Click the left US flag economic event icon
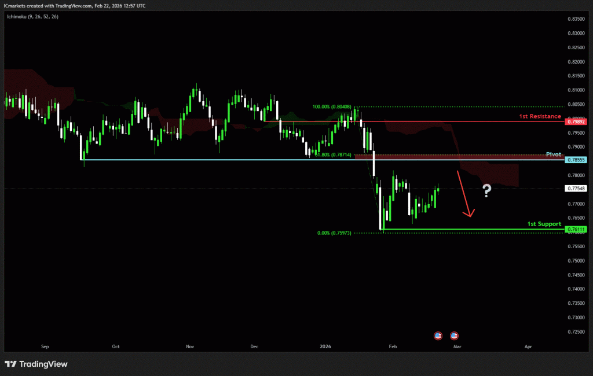 pyautogui.click(x=438, y=335)
